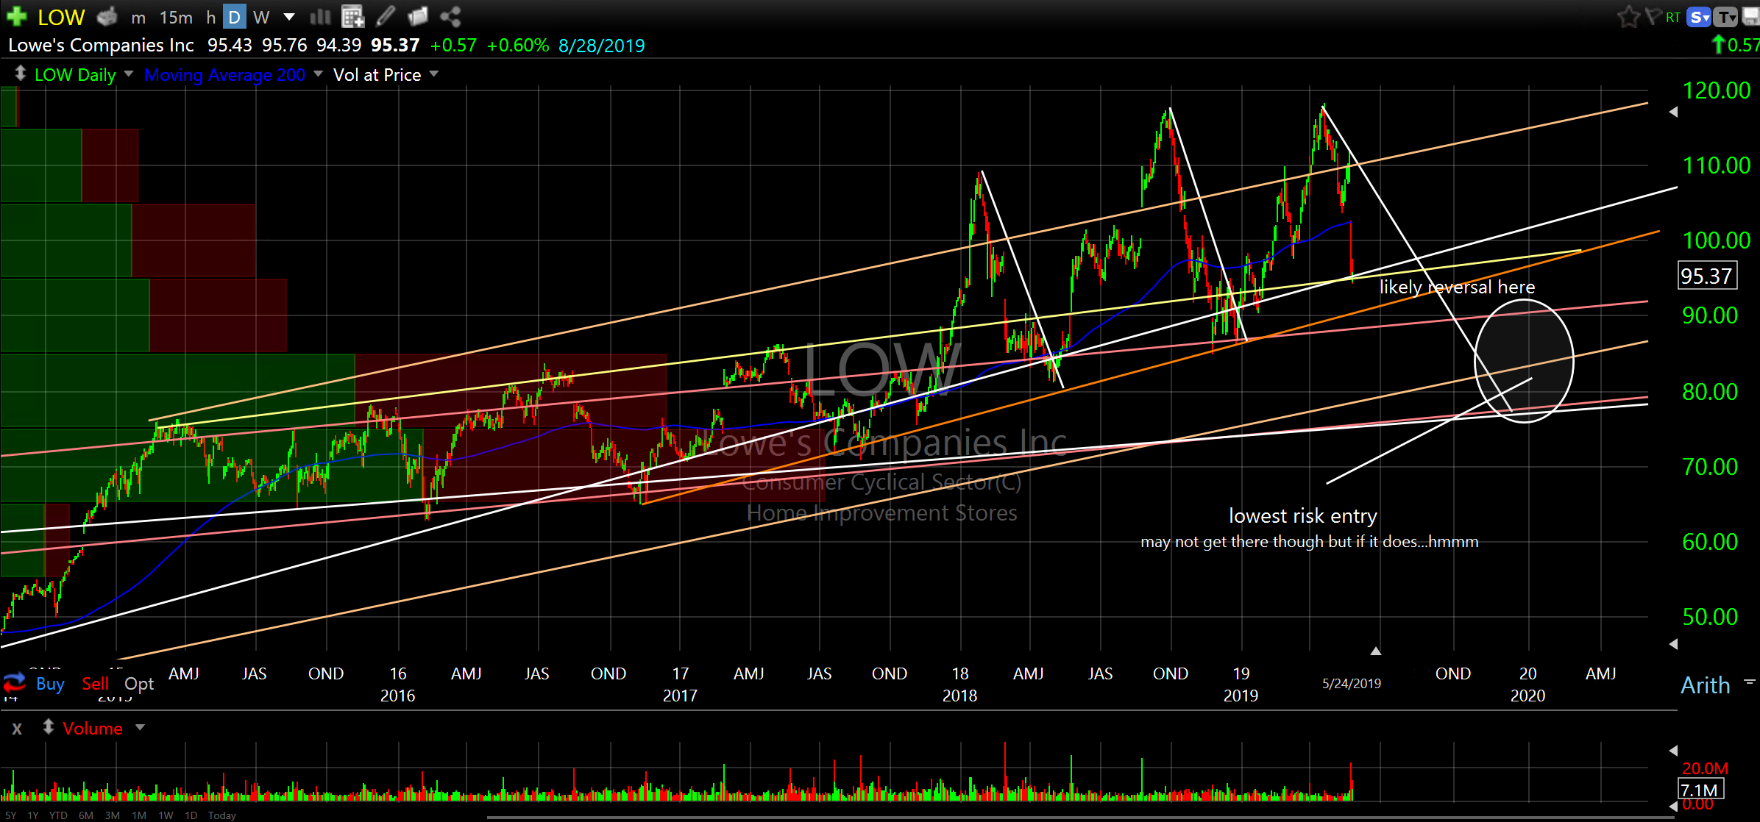Click the share chart icon
1760x822 pixels.
pyautogui.click(x=450, y=15)
